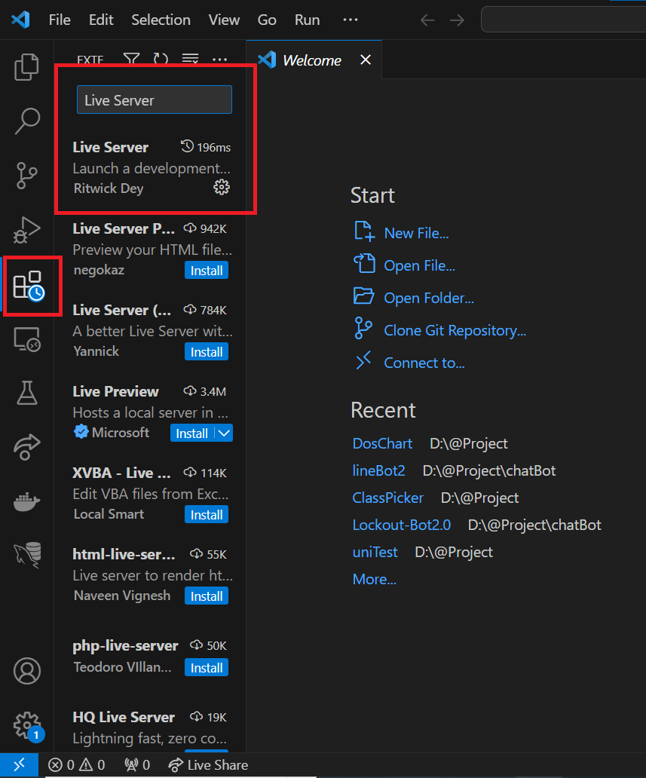646x778 pixels.
Task: Refresh the extensions list
Action: coord(161,59)
